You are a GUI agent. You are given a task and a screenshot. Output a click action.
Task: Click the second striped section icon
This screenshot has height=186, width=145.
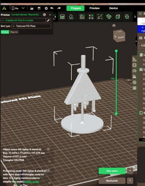pyautogui.click(x=141, y=69)
